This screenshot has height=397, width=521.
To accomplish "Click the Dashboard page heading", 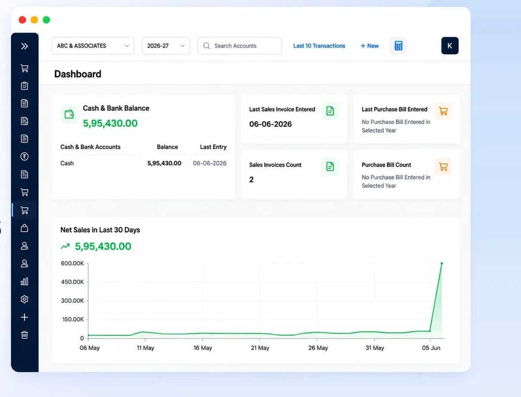I will [x=78, y=74].
